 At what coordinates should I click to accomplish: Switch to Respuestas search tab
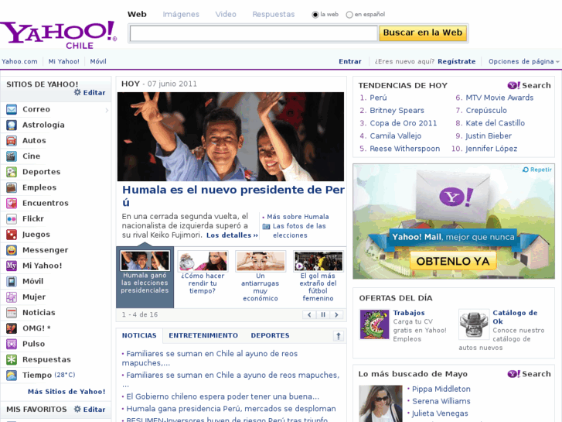[x=274, y=15]
